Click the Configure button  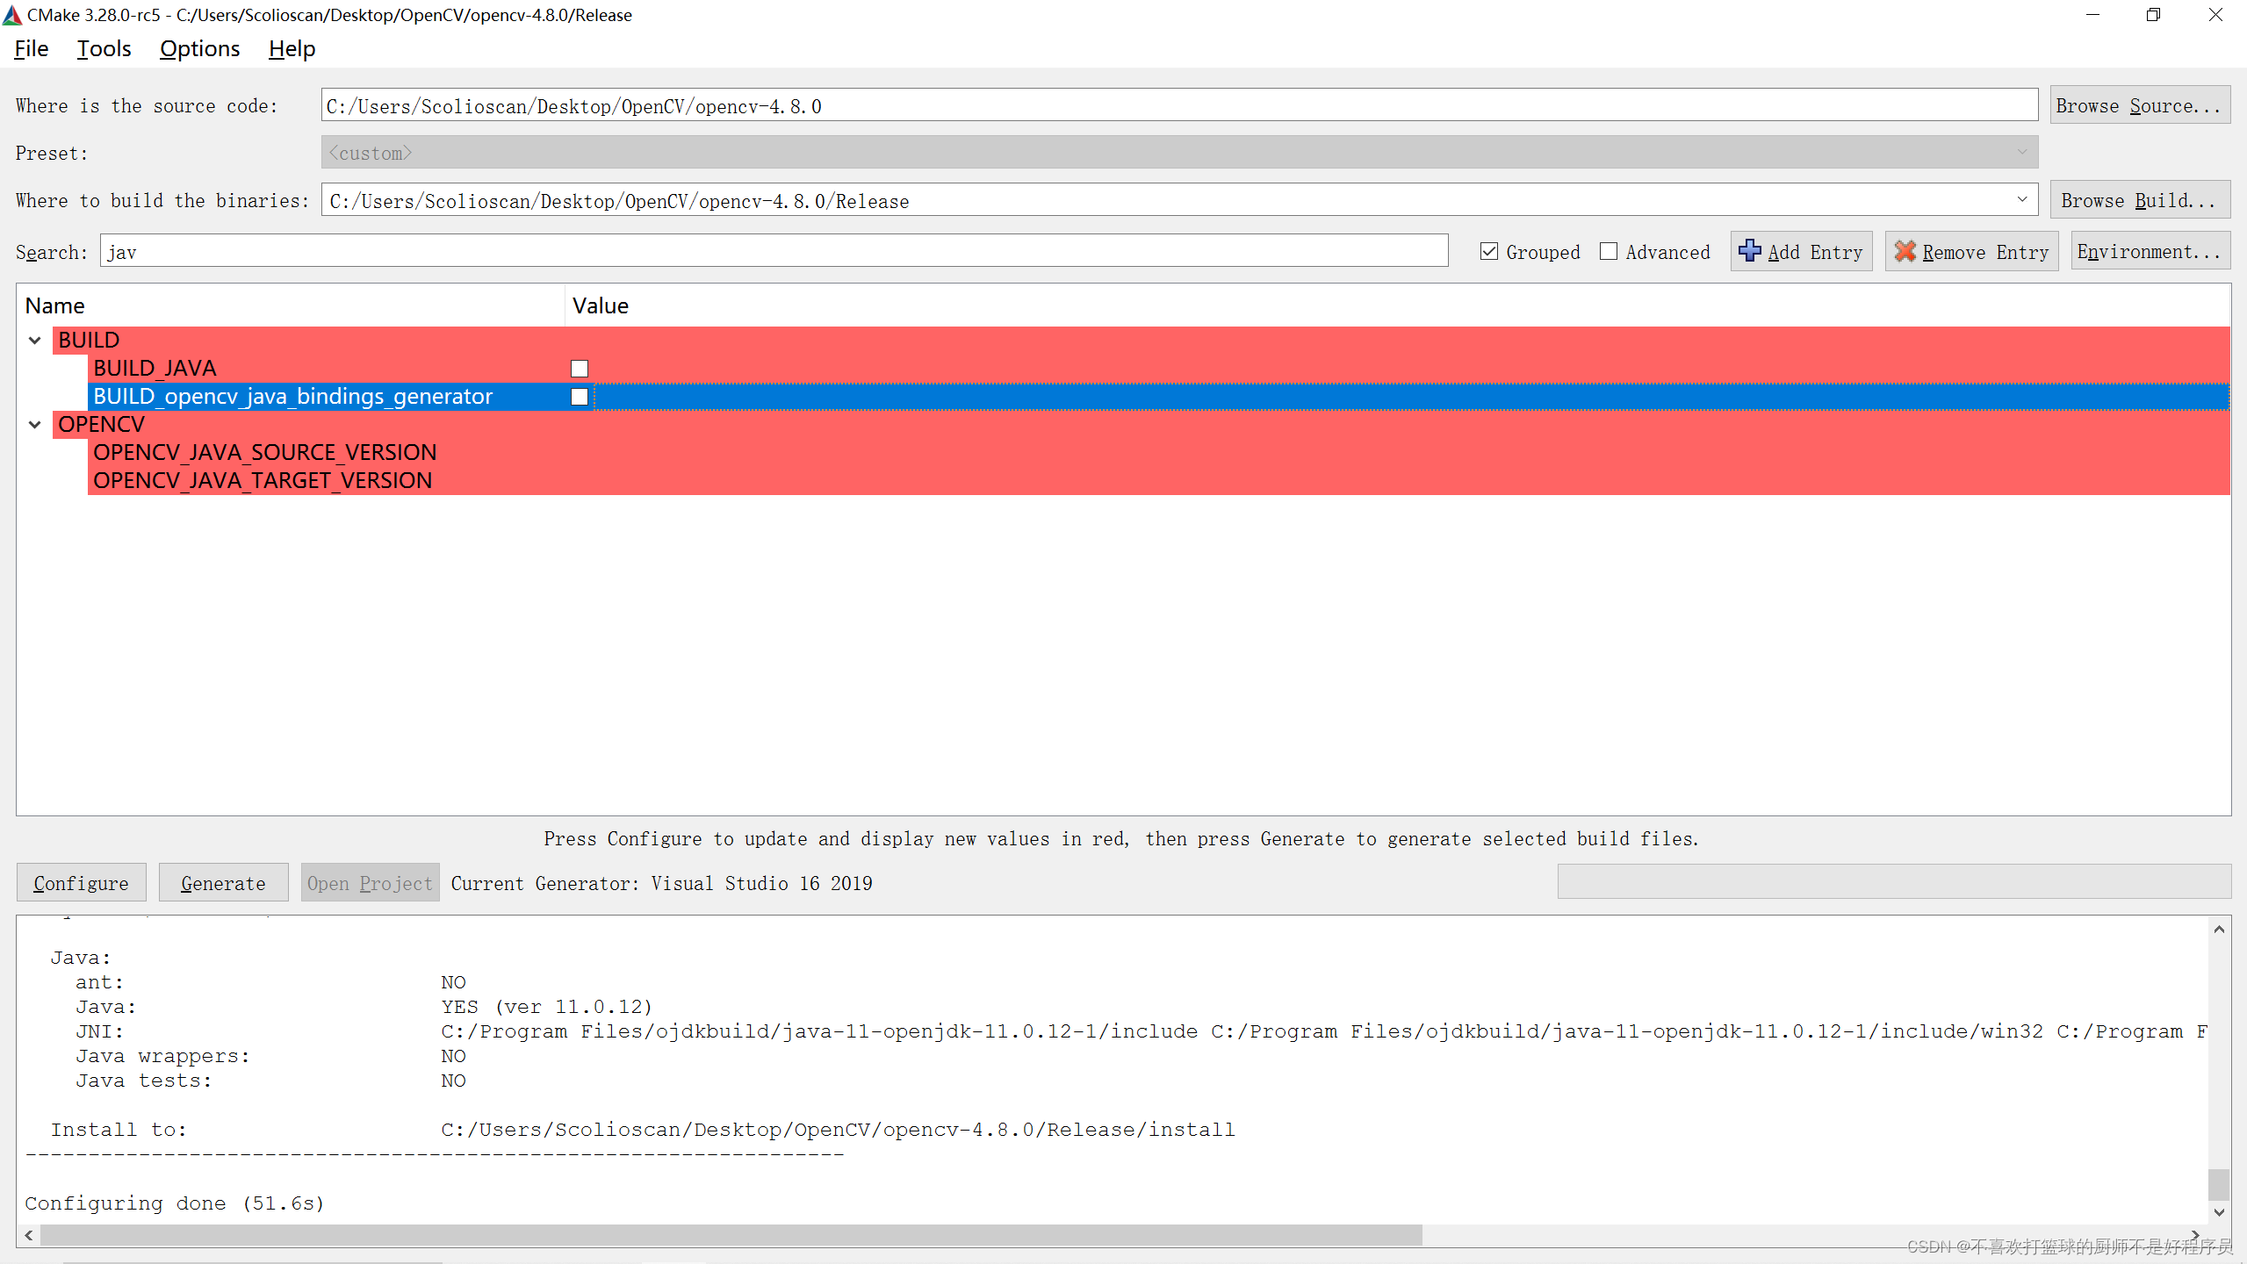click(x=82, y=883)
